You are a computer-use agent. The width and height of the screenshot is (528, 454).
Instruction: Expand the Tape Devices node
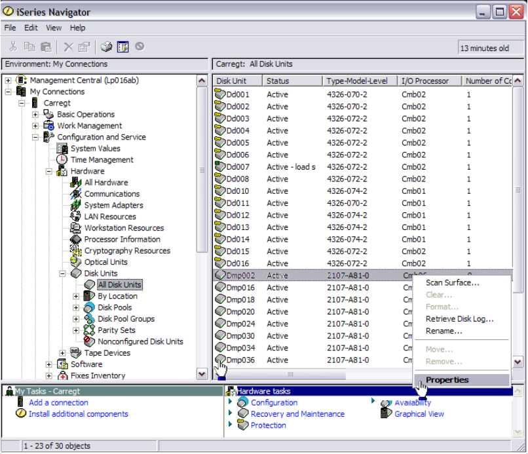[x=63, y=353]
